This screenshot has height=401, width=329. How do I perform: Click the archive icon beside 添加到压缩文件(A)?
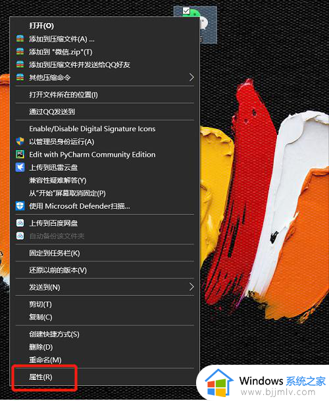[x=20, y=39]
